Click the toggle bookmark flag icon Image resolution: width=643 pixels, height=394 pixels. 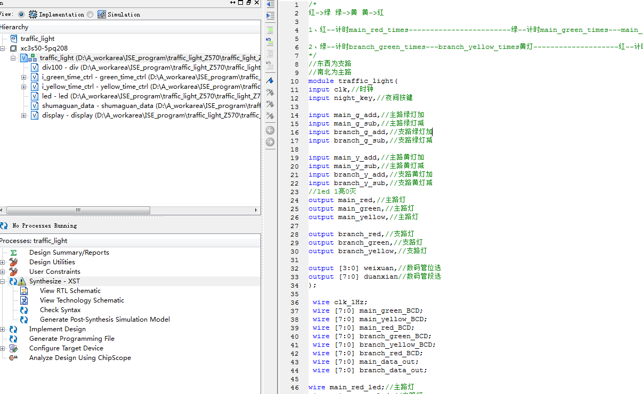pos(270,80)
